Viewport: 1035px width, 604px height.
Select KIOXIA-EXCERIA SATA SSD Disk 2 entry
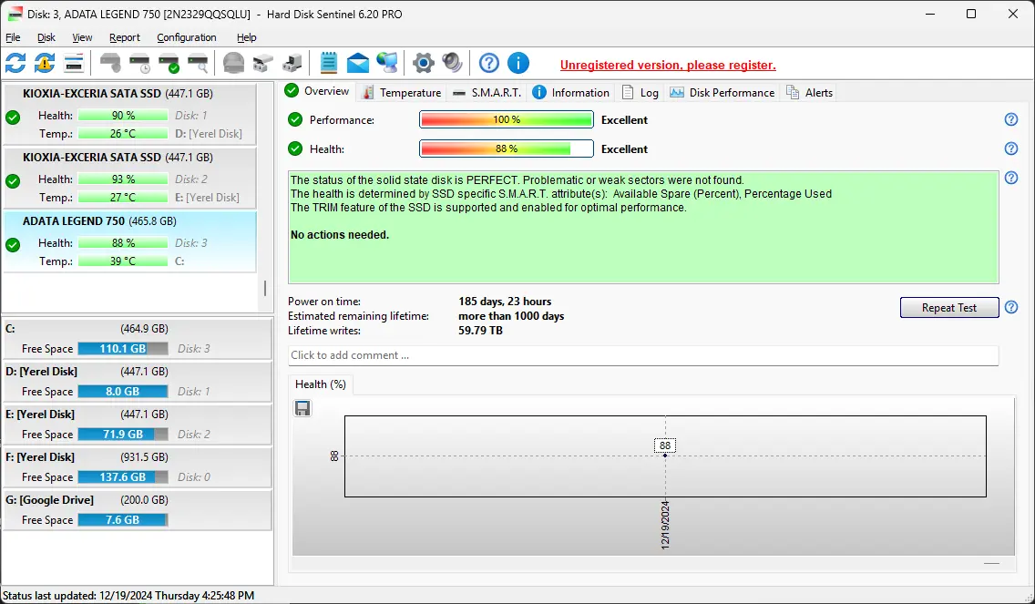(x=130, y=178)
